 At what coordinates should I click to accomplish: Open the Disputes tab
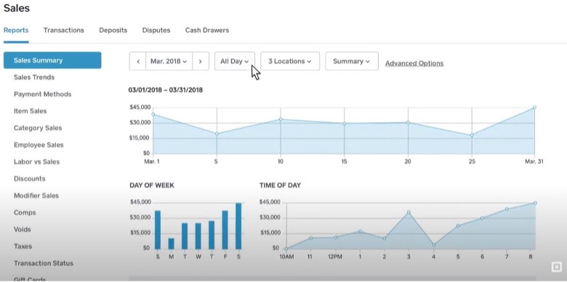coord(156,31)
